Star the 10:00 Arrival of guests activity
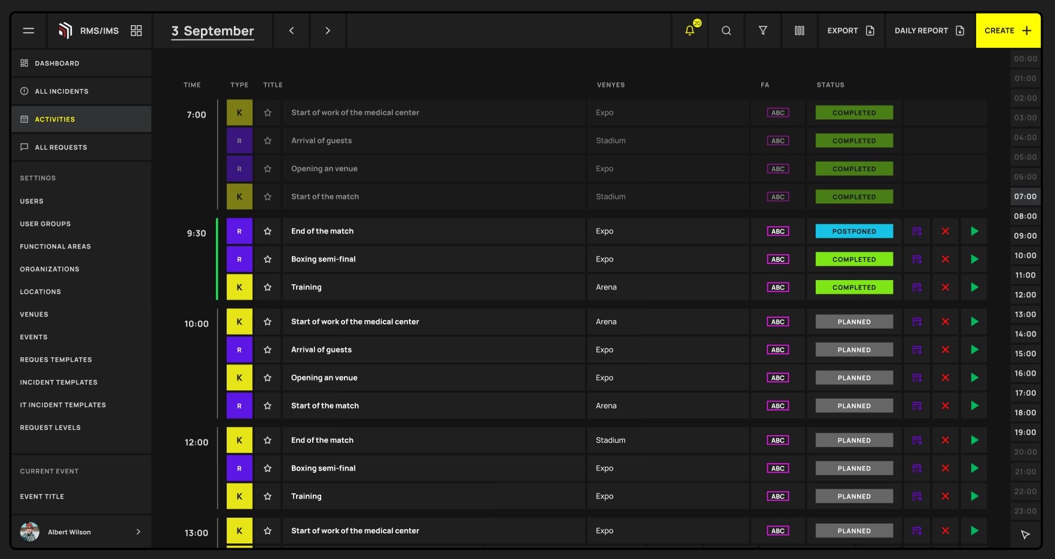This screenshot has width=1055, height=559. coord(267,350)
